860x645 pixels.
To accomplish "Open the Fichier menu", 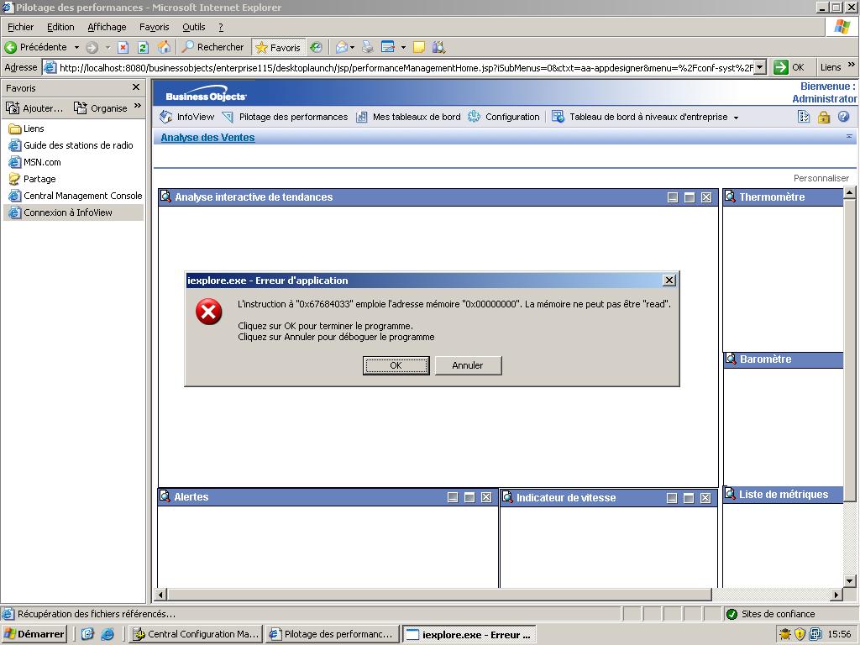I will click(20, 26).
